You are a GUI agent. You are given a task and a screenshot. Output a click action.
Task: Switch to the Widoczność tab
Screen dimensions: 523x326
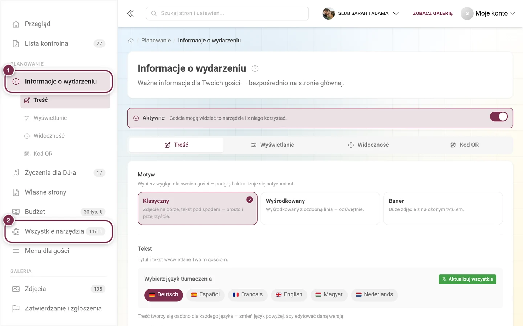(369, 145)
